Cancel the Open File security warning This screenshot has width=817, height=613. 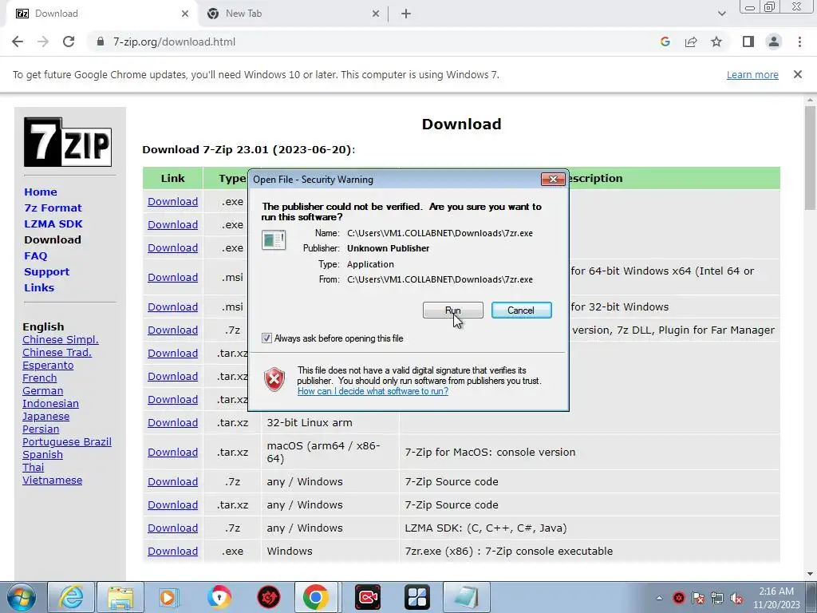pyautogui.click(x=521, y=310)
